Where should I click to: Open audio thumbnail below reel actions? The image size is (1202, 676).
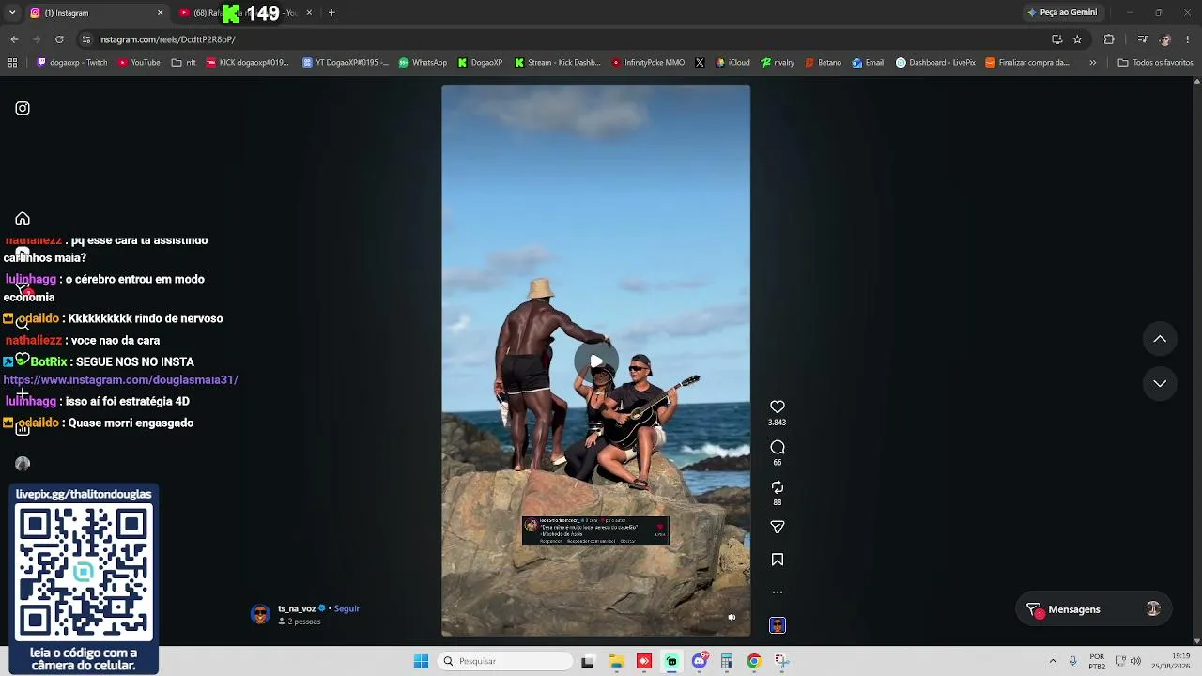pyautogui.click(x=778, y=625)
